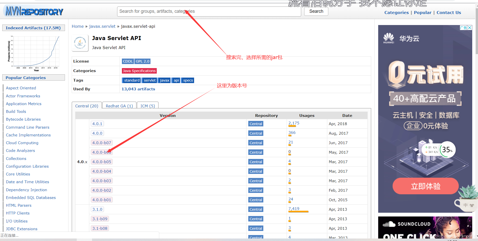Click the Huawei logo in the ad
478x241 pixels.
[x=388, y=38]
